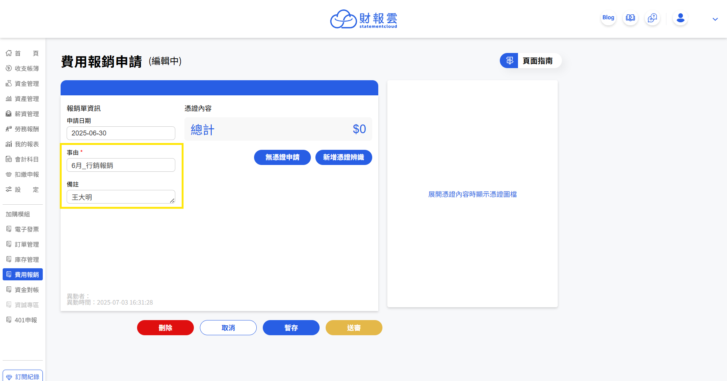
Task: Click the 訂閱紀錄 diamond icon
Action: click(9, 377)
